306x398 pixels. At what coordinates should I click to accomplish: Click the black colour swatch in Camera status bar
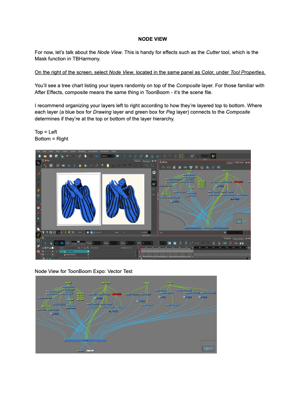coord(149,232)
